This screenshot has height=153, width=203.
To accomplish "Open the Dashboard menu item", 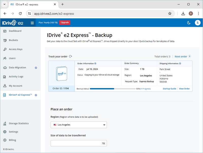I will [x=15, y=31].
